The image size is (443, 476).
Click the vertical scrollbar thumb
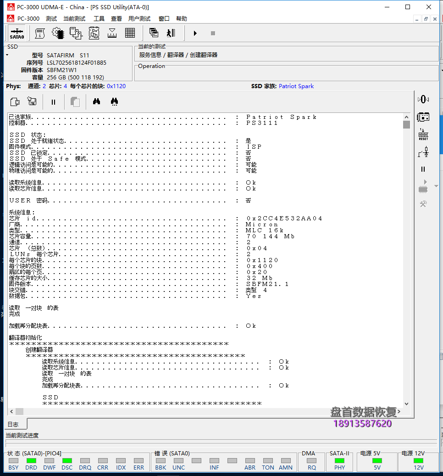pyautogui.click(x=406, y=125)
